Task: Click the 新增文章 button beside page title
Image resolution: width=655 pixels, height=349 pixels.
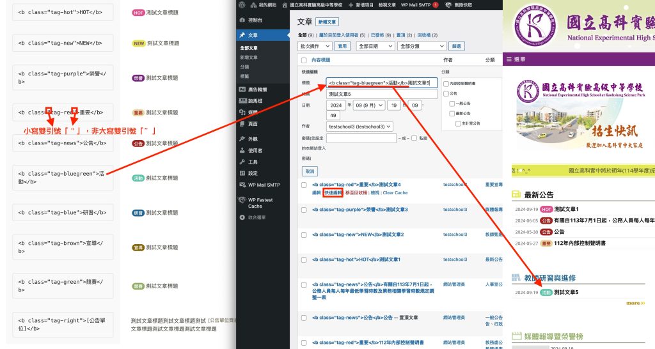Action: pyautogui.click(x=327, y=22)
